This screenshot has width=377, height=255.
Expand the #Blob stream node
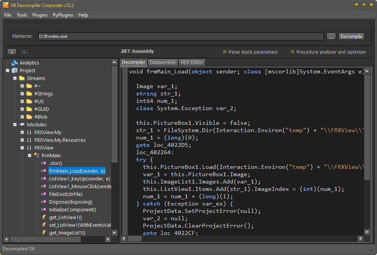[22, 117]
